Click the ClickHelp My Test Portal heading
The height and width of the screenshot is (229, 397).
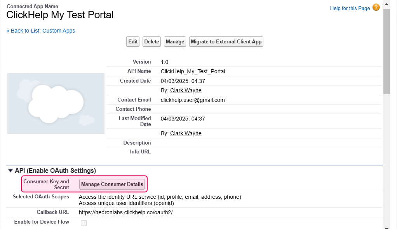point(59,15)
